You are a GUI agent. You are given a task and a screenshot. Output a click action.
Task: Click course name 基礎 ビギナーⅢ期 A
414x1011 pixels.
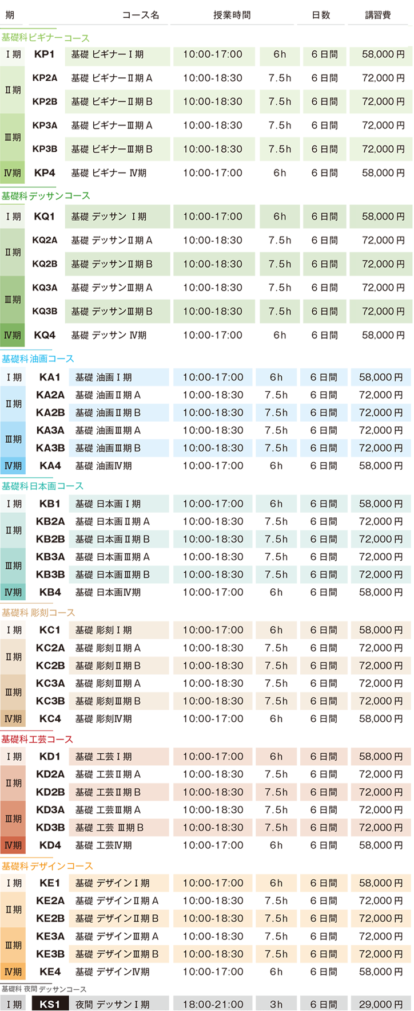[x=112, y=125]
